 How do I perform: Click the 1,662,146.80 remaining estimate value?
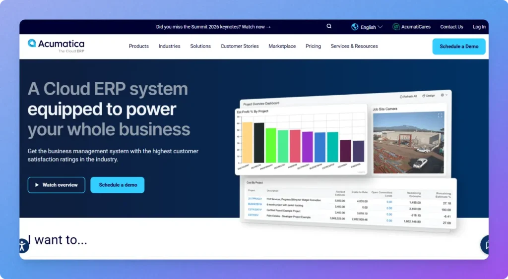[x=412, y=222]
